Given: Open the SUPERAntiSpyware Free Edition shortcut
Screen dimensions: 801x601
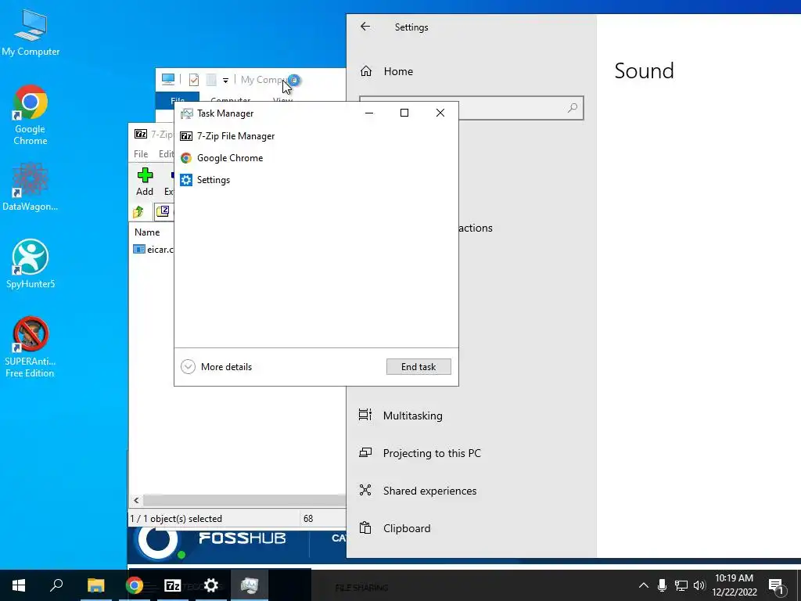Looking at the screenshot, I should [31, 347].
